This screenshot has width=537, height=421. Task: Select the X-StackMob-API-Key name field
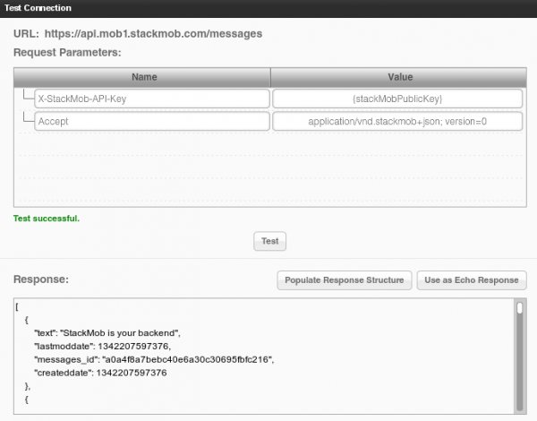(151, 98)
